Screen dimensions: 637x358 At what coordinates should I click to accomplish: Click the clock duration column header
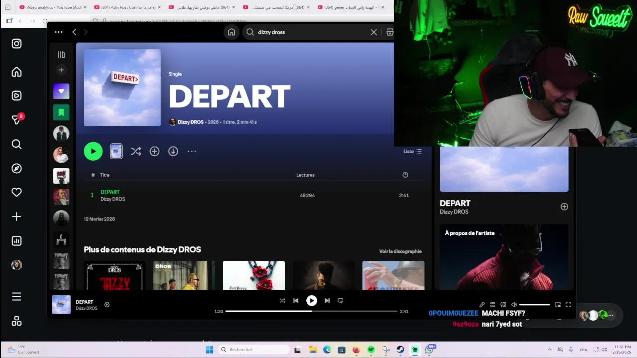click(x=405, y=175)
